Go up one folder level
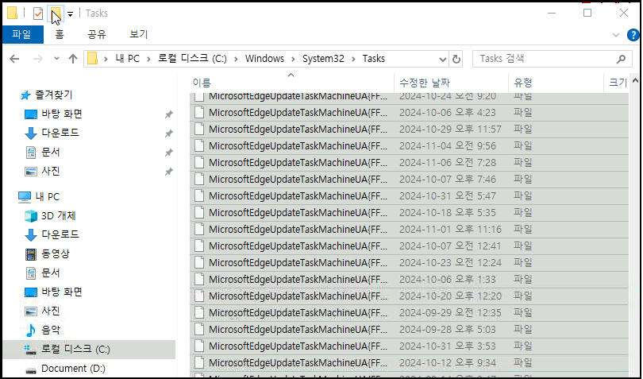The image size is (643, 379). point(73,59)
